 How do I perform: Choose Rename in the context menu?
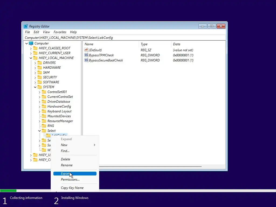click(75, 165)
